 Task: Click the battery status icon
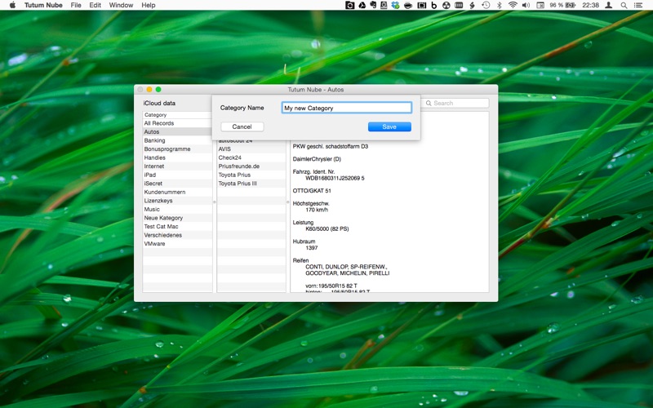coord(570,5)
